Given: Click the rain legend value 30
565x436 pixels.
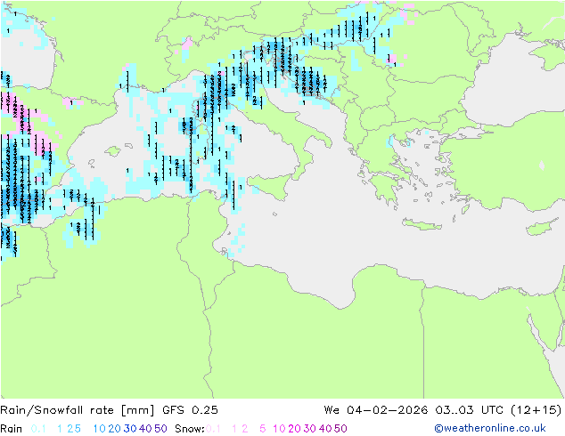Looking at the screenshot, I should tap(130, 429).
